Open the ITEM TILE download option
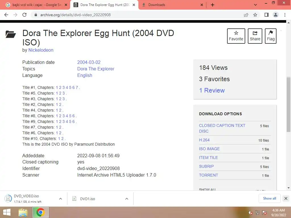This screenshot has width=291, height=218. tap(208, 158)
